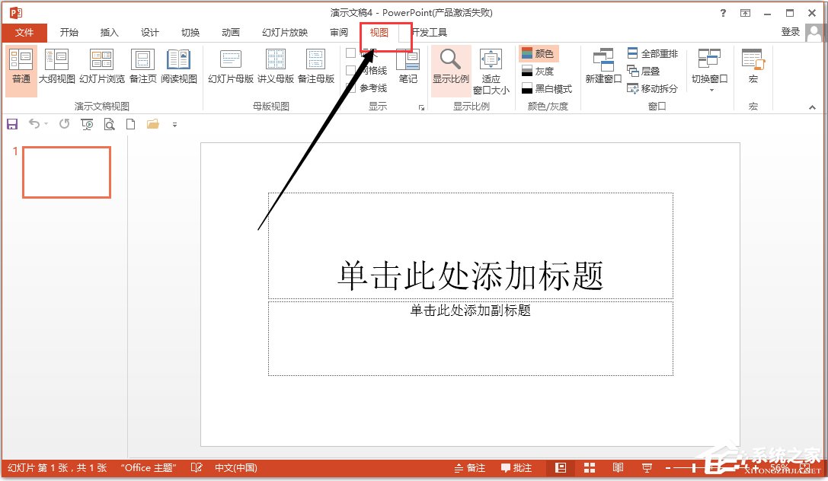Open Customize Quick Access Toolbar dropdown
This screenshot has width=828, height=481.
pos(174,125)
